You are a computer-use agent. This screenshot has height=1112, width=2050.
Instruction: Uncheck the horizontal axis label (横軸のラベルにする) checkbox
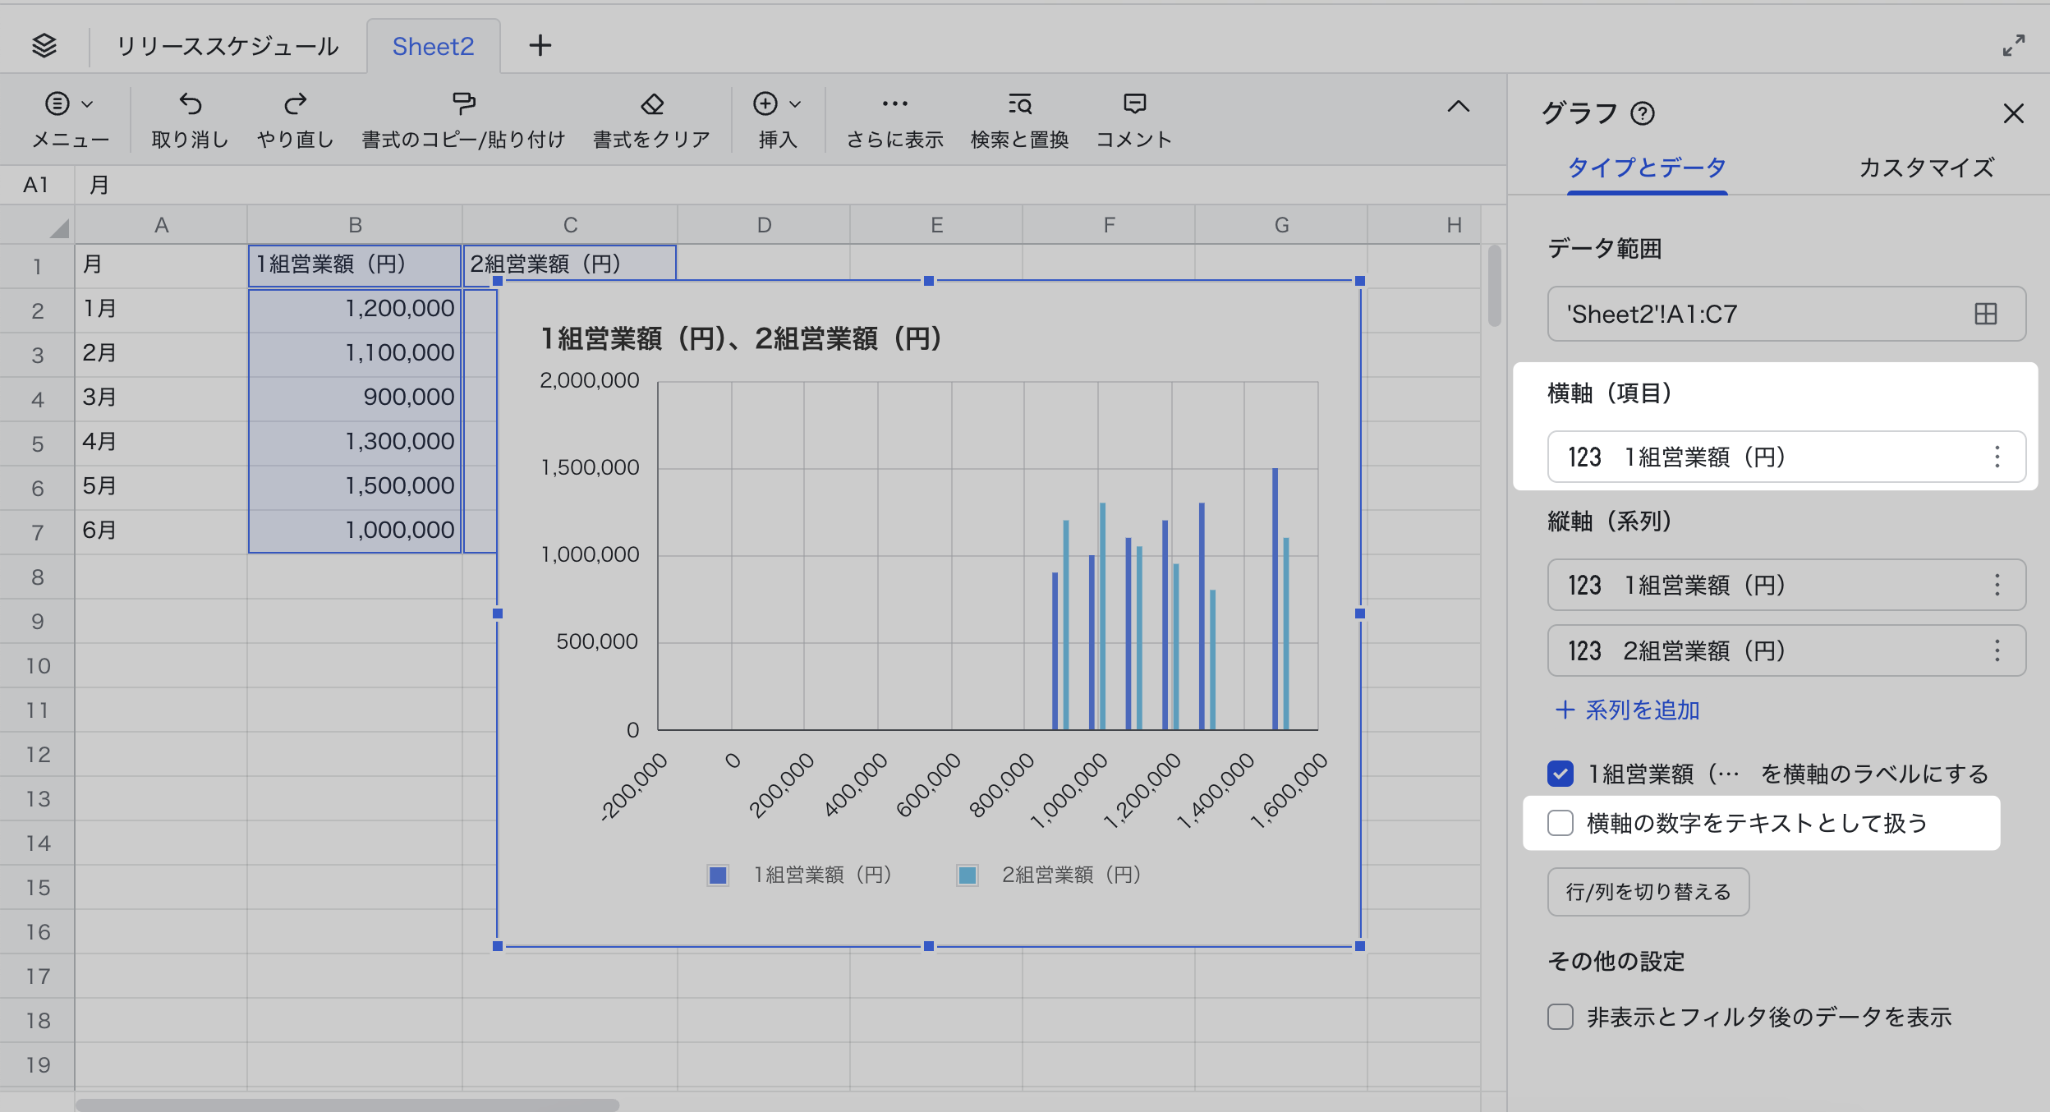1560,774
